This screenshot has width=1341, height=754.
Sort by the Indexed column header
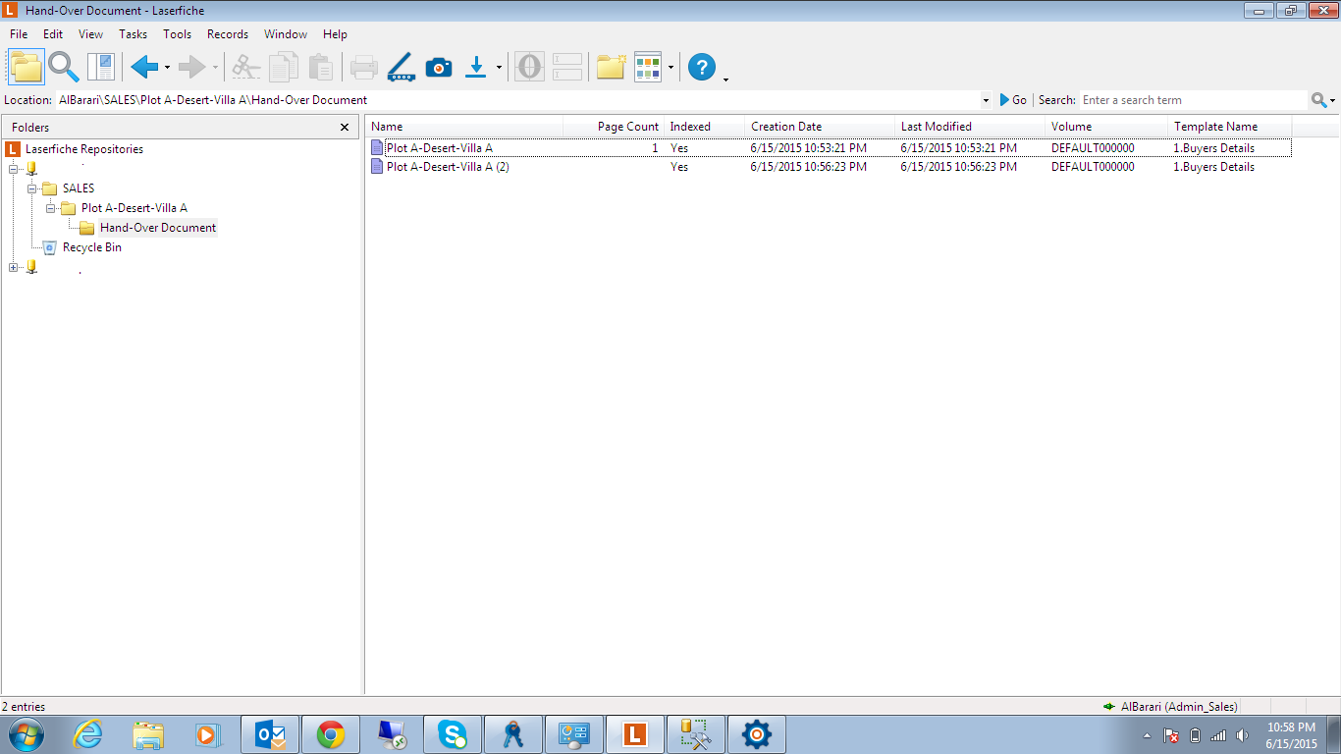click(x=706, y=127)
